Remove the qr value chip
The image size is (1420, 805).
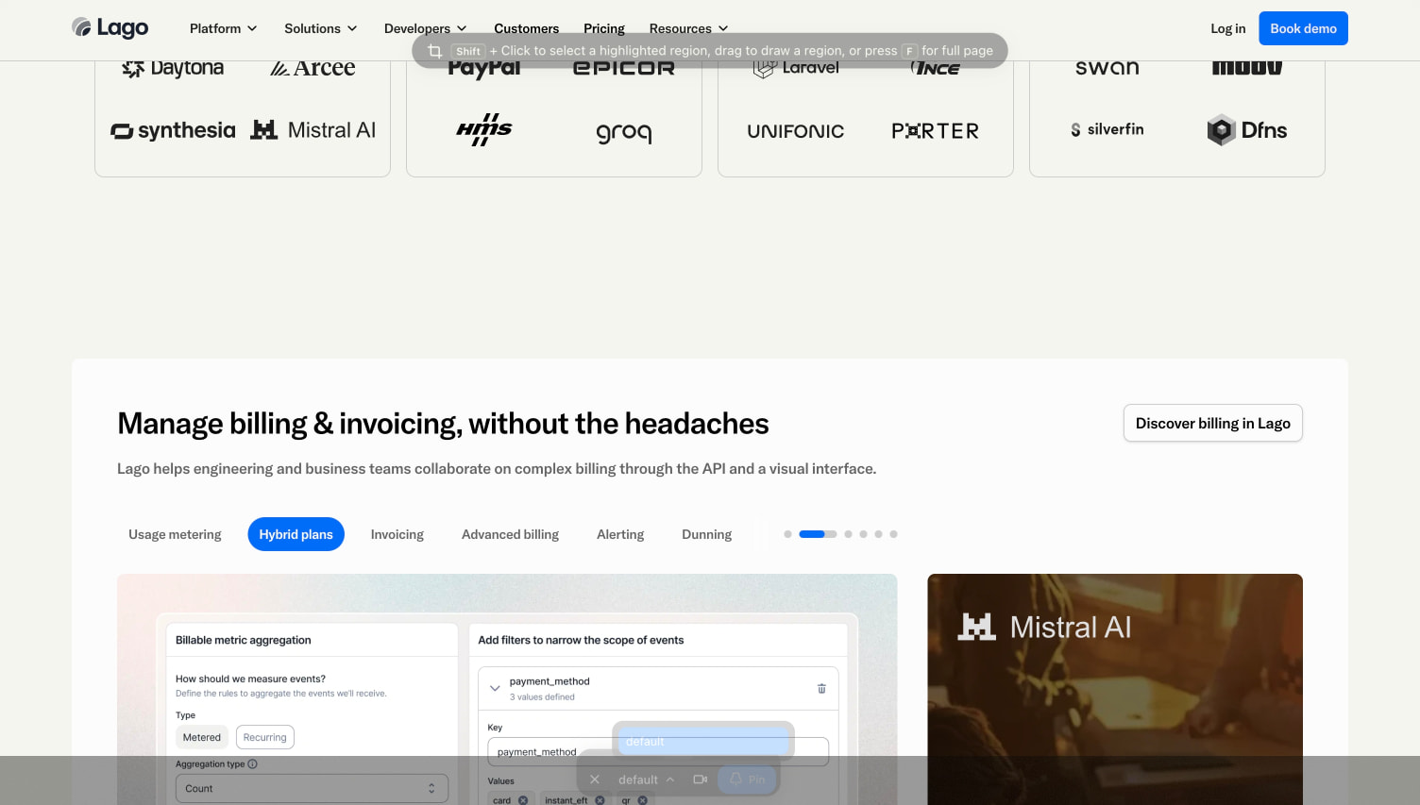(642, 800)
